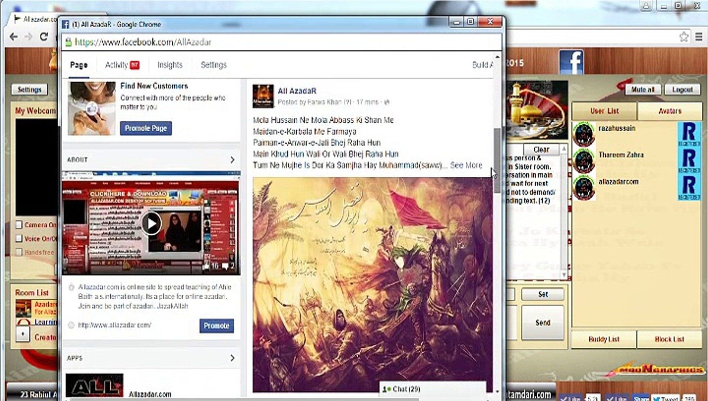The width and height of the screenshot is (708, 401).
Task: Click the Logout button
Action: [682, 89]
